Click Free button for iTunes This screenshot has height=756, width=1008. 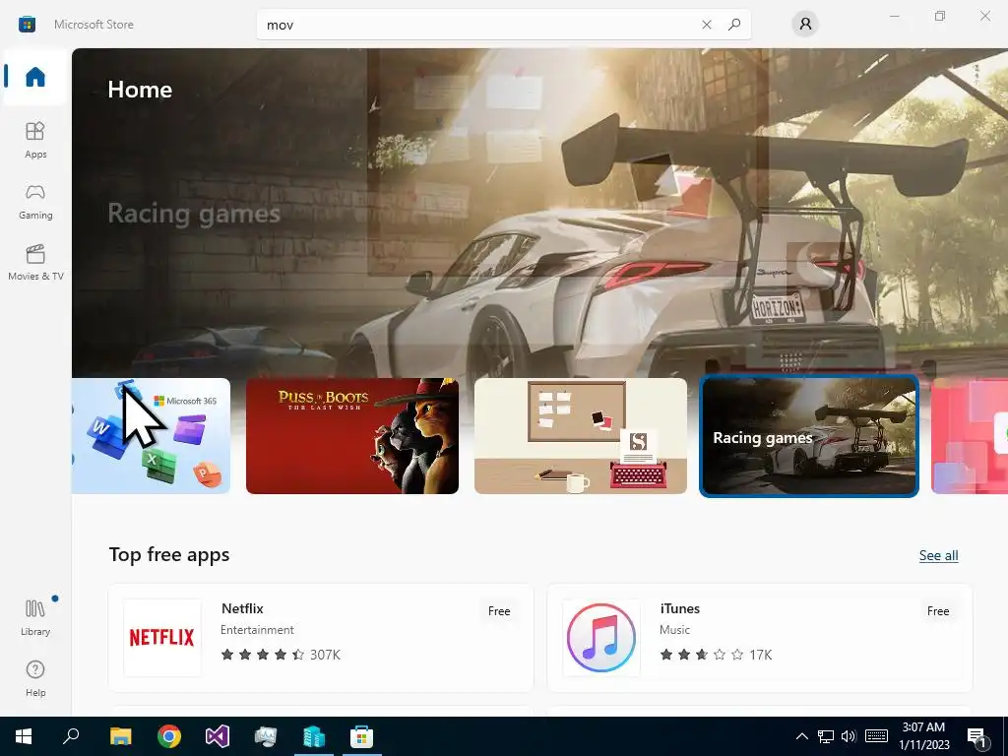[938, 610]
